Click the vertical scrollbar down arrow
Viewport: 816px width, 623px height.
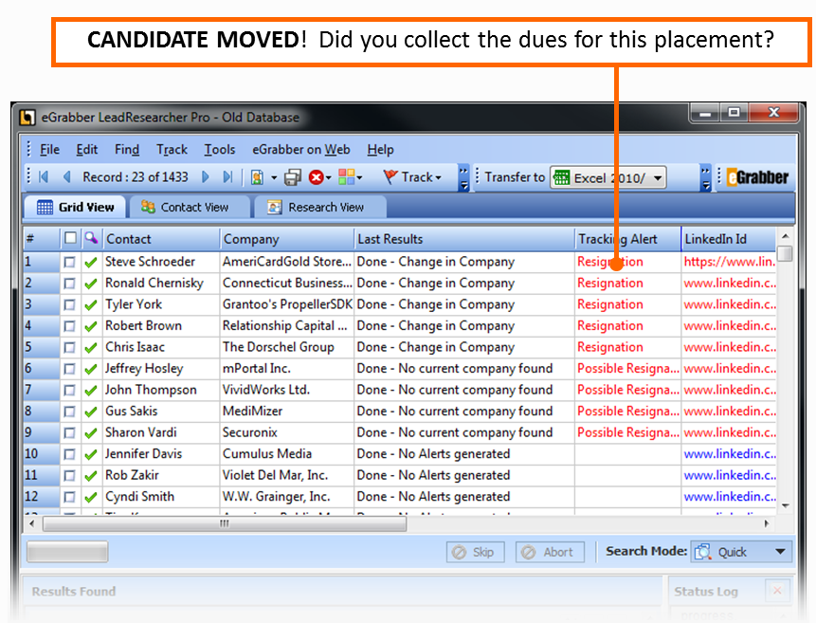coord(786,505)
